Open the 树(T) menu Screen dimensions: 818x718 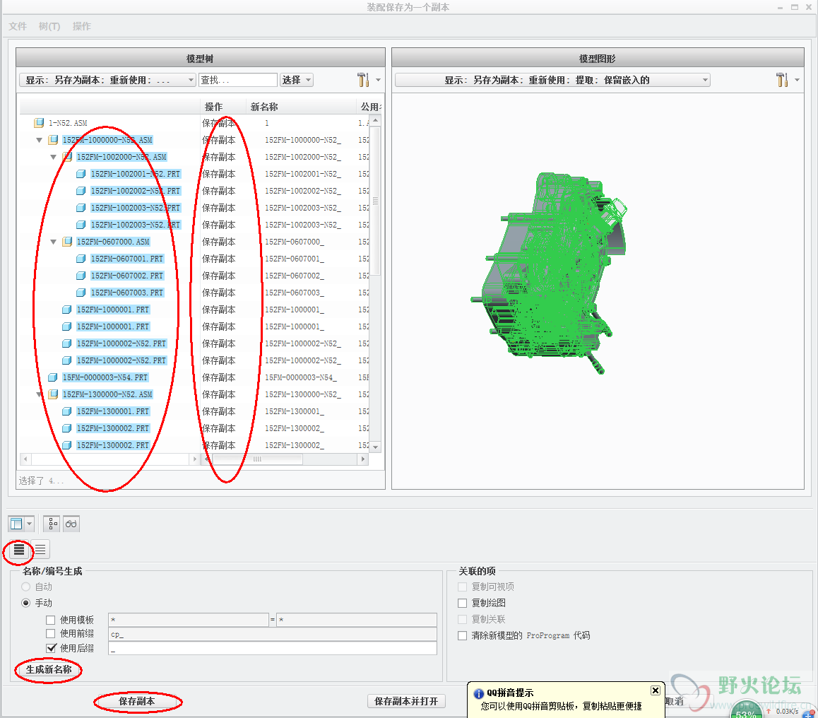pyautogui.click(x=49, y=26)
